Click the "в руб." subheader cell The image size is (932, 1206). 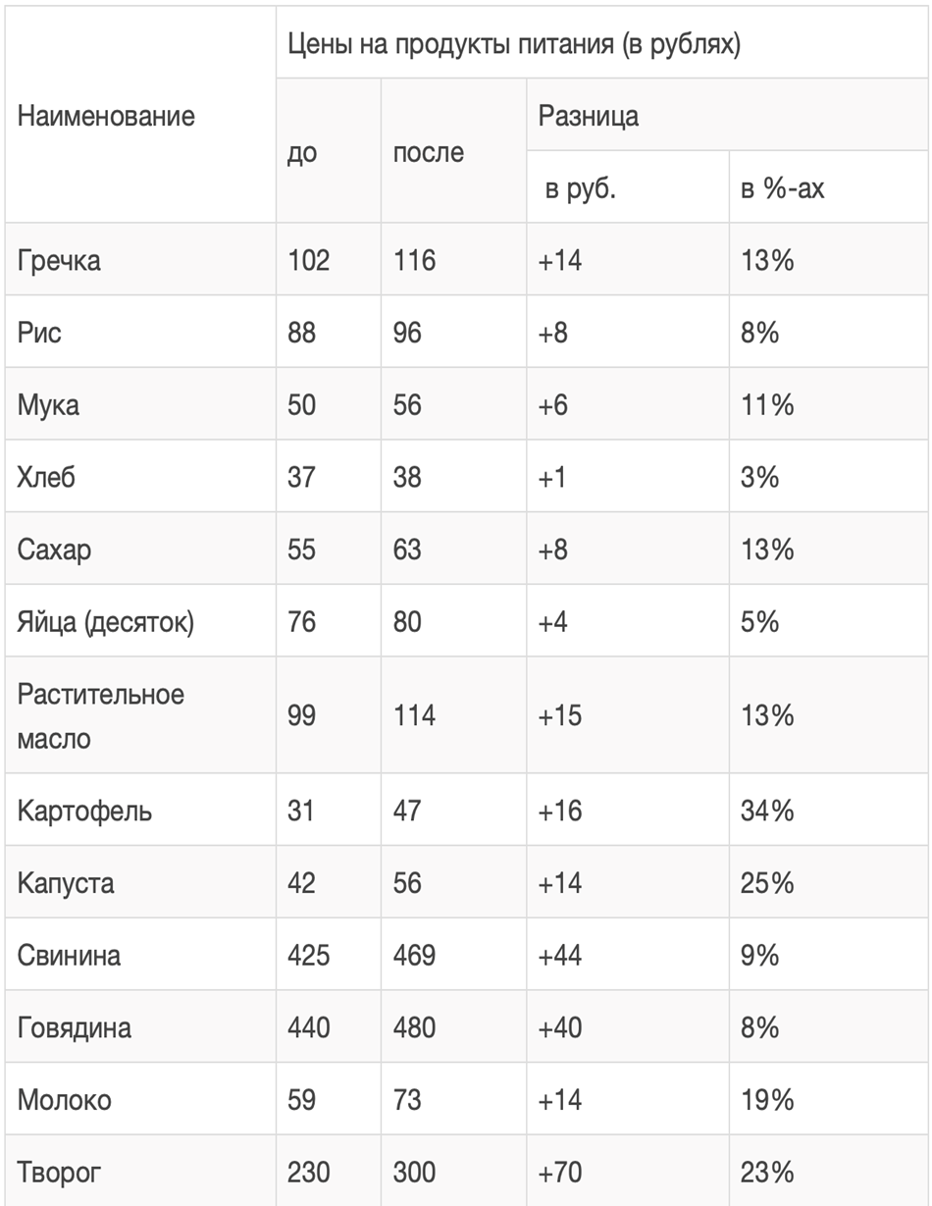[581, 188]
